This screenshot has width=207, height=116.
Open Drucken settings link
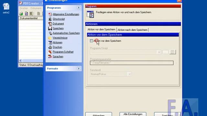(x=58, y=47)
